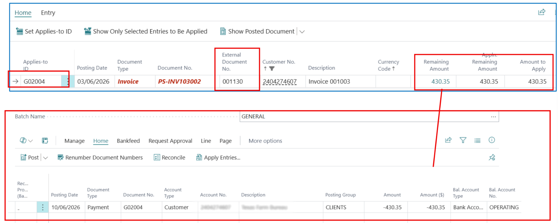The width and height of the screenshot is (559, 223).
Task: Click journal Posting Date 10/06/2026 cell
Action: click(66, 207)
